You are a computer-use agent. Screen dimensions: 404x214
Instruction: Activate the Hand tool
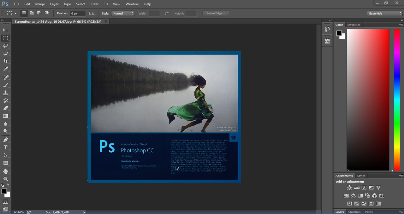coord(6,172)
